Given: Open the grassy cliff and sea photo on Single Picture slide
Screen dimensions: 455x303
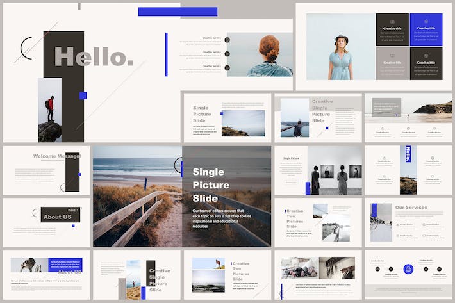Looking at the screenshot, I should (x=243, y=123).
